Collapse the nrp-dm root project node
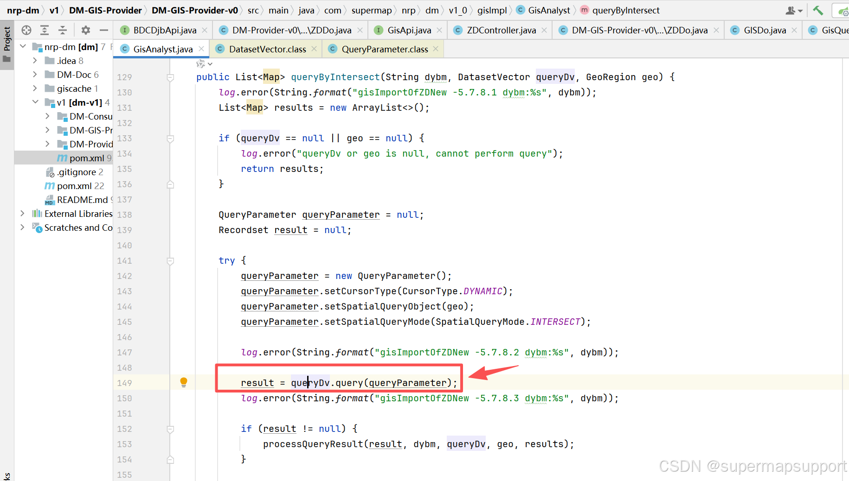The height and width of the screenshot is (481, 849). click(23, 47)
